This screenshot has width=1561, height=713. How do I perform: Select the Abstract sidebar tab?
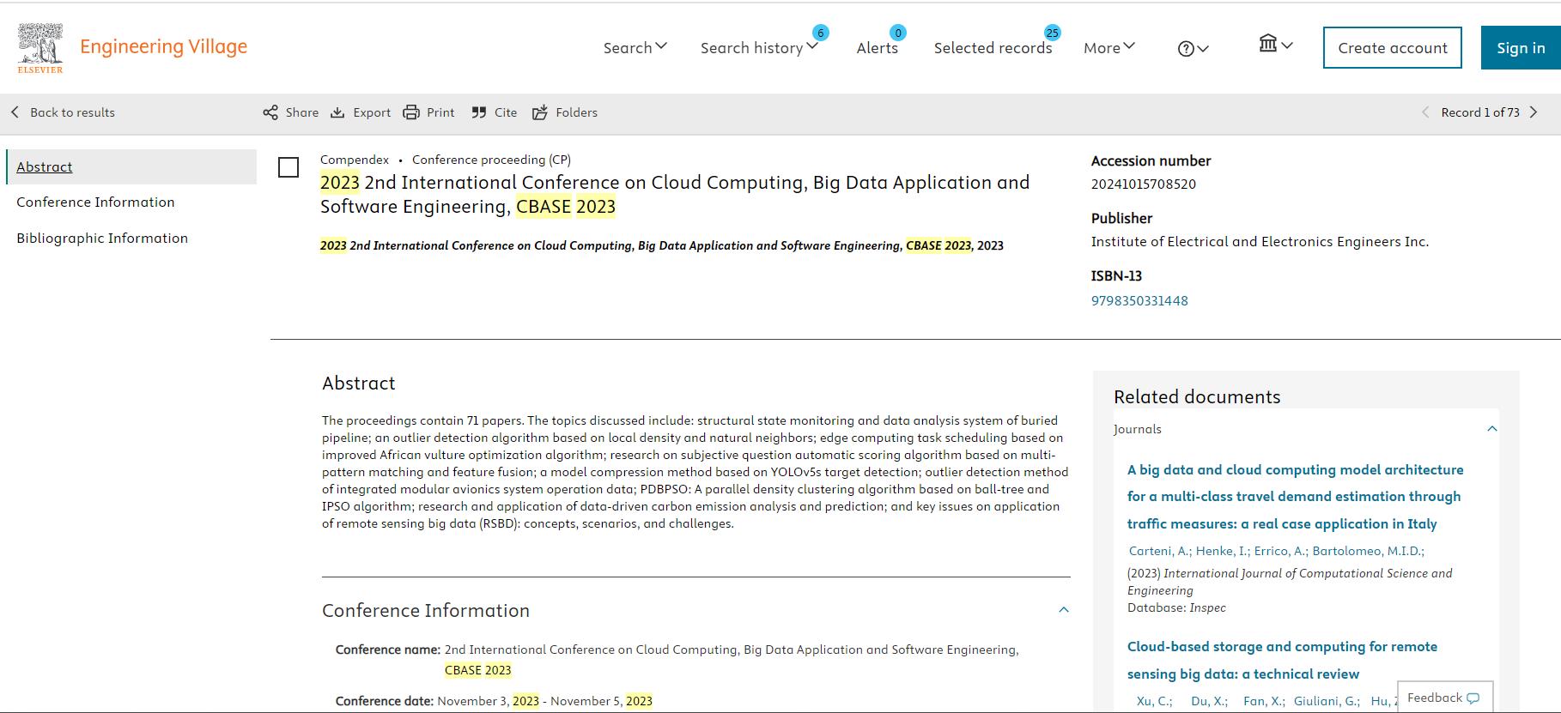point(131,166)
